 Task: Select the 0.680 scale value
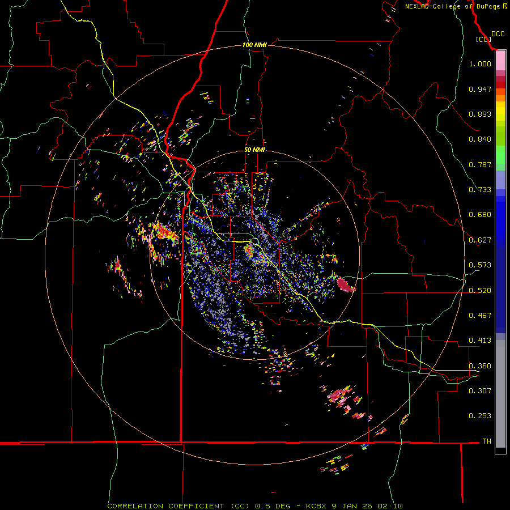click(480, 215)
